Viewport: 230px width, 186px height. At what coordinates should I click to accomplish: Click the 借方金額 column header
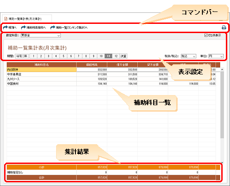tap(122, 65)
